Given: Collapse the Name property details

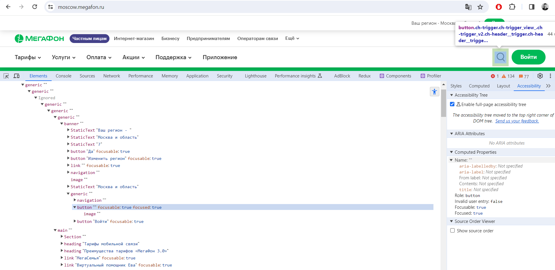Looking at the screenshot, I should click(451, 160).
